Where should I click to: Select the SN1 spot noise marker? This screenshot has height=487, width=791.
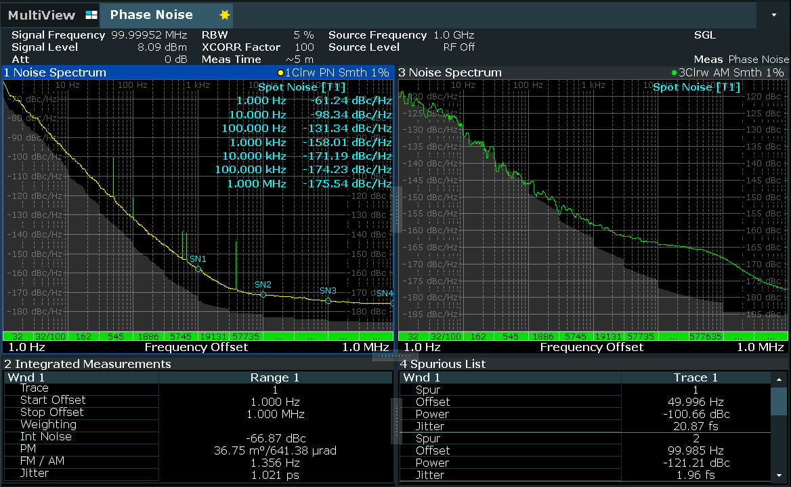click(x=198, y=269)
